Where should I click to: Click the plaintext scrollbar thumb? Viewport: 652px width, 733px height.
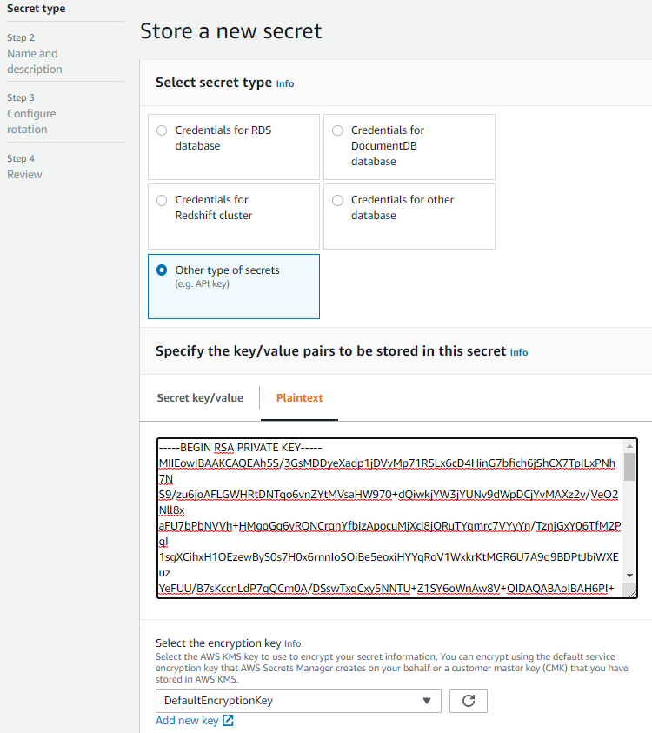point(629,467)
